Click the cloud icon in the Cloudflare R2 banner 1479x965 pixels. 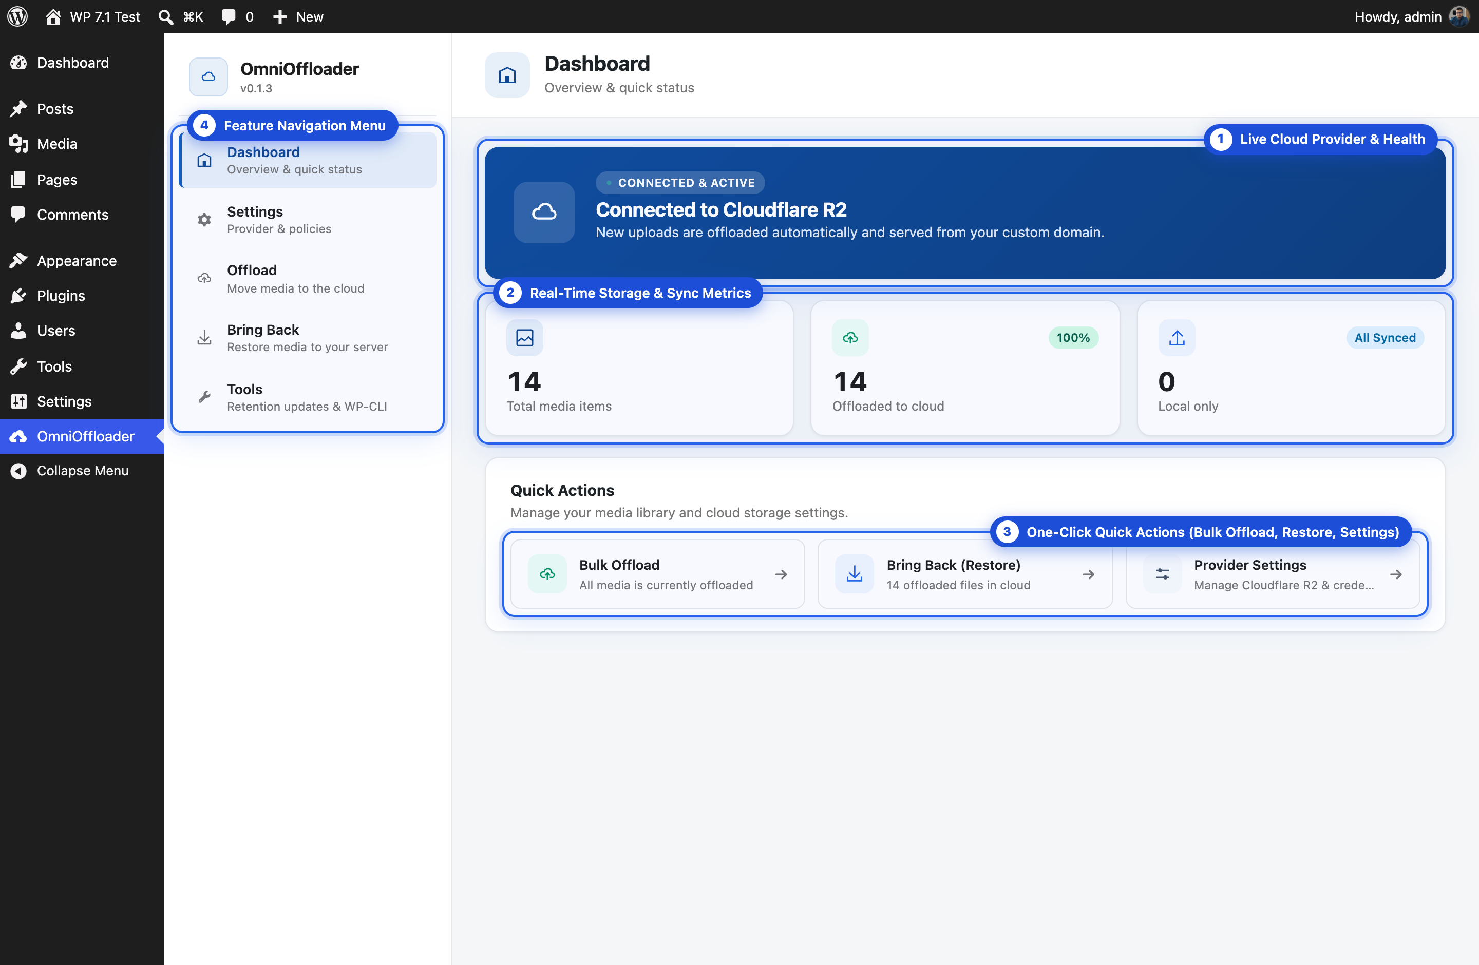pyautogui.click(x=544, y=213)
